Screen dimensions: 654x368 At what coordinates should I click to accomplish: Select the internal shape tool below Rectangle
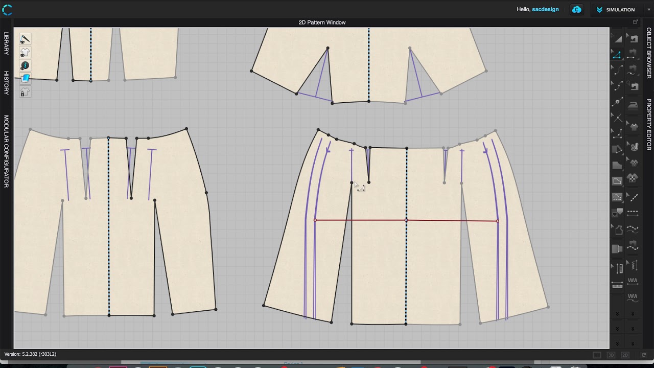click(x=617, y=180)
